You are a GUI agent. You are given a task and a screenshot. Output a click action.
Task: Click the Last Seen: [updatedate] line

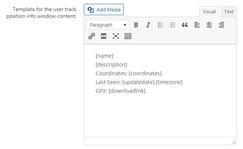coord(139,82)
